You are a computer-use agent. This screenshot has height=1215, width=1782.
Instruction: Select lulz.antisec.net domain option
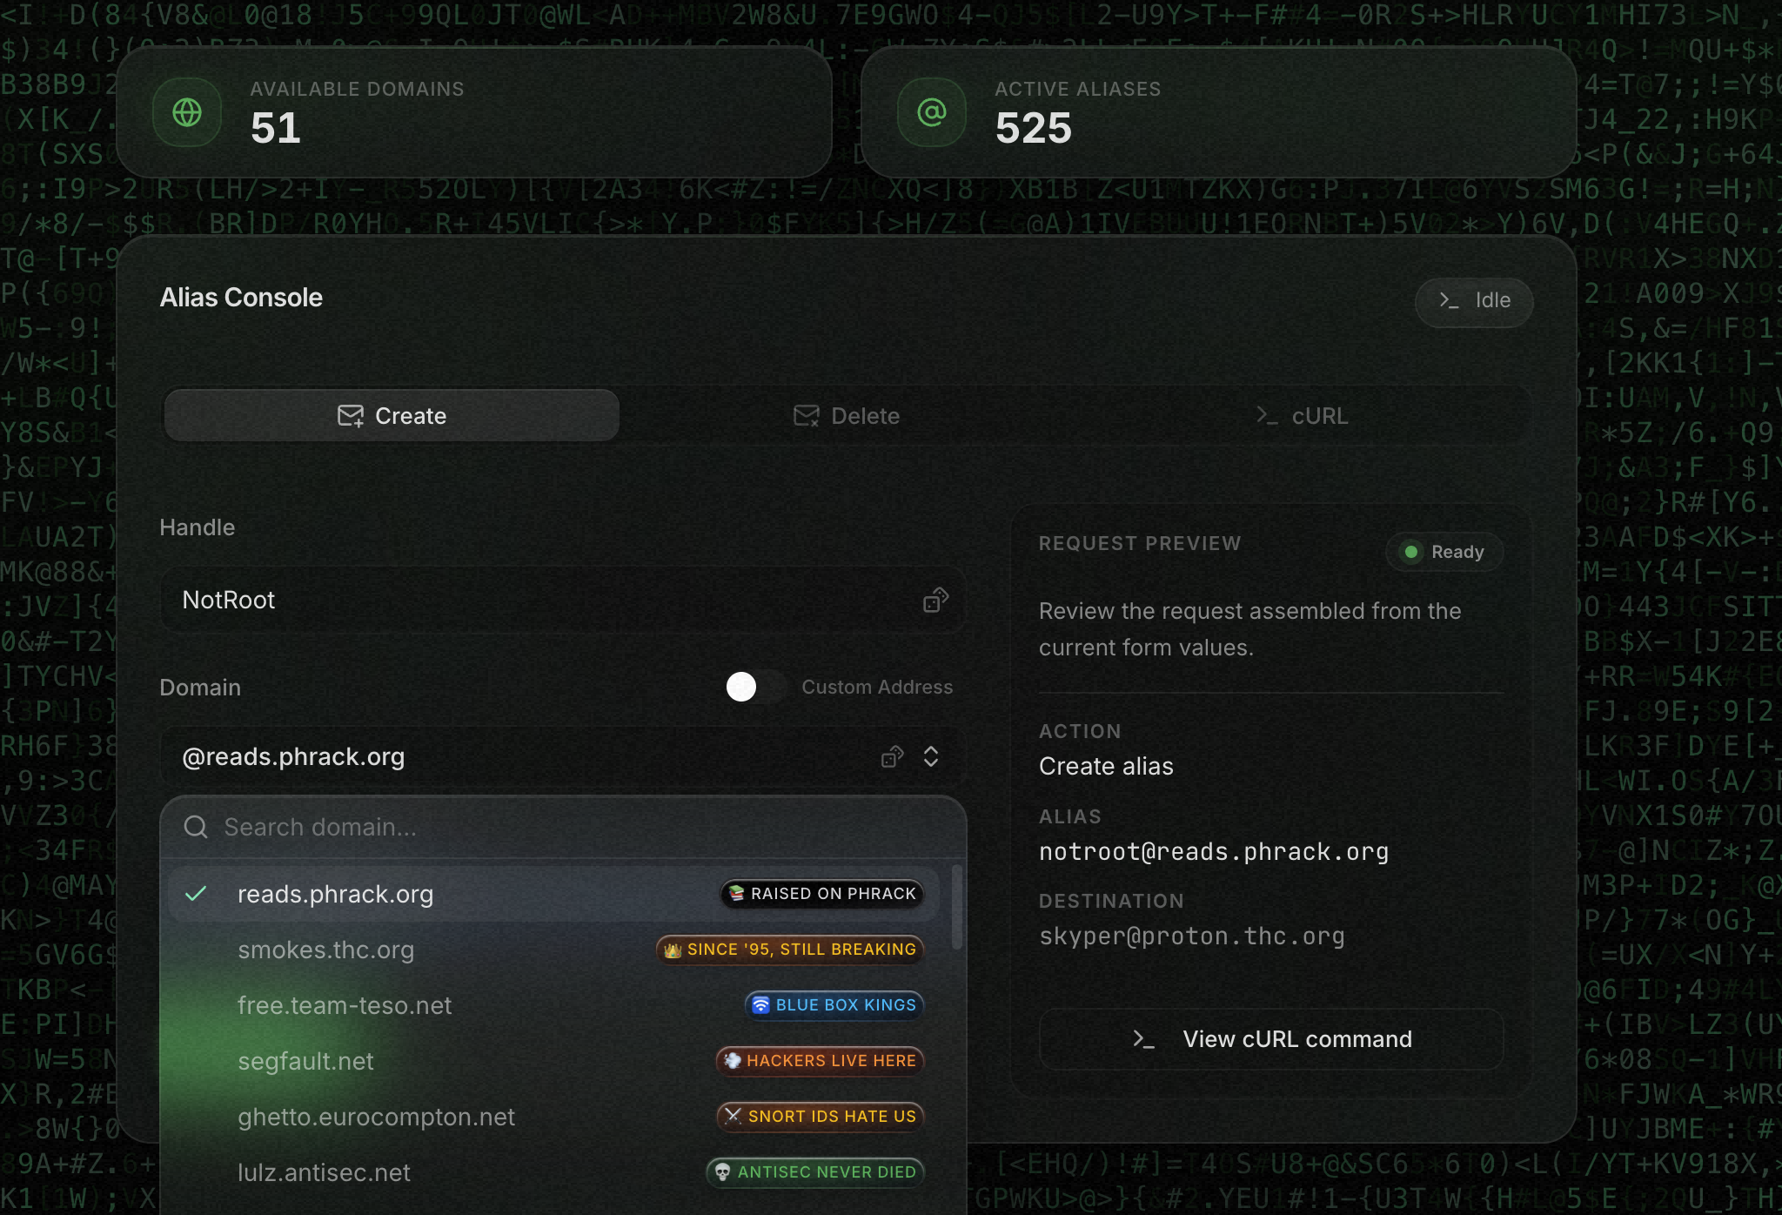[x=554, y=1172]
